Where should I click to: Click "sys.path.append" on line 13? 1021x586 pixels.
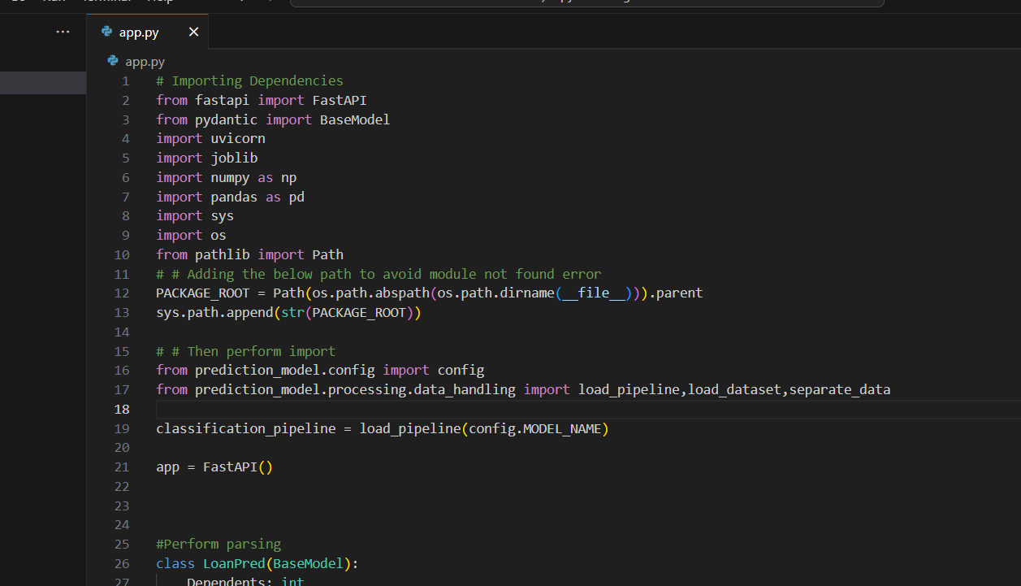coord(214,312)
